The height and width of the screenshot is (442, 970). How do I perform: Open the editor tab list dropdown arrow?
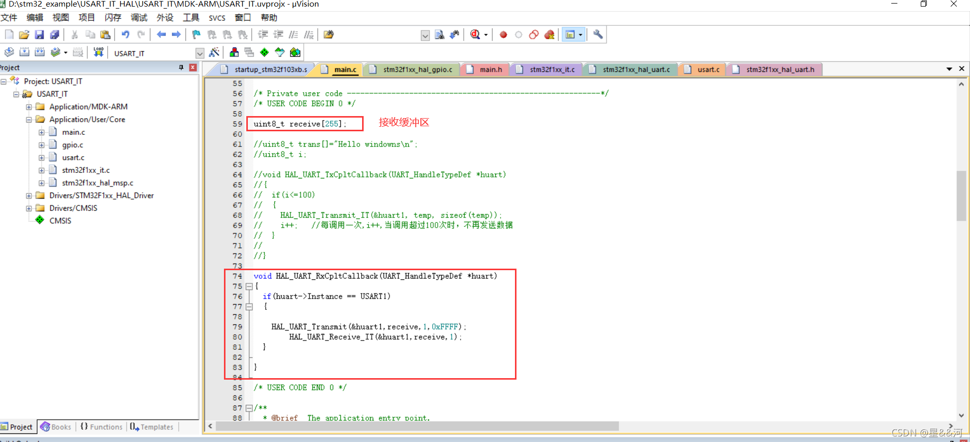click(x=949, y=69)
